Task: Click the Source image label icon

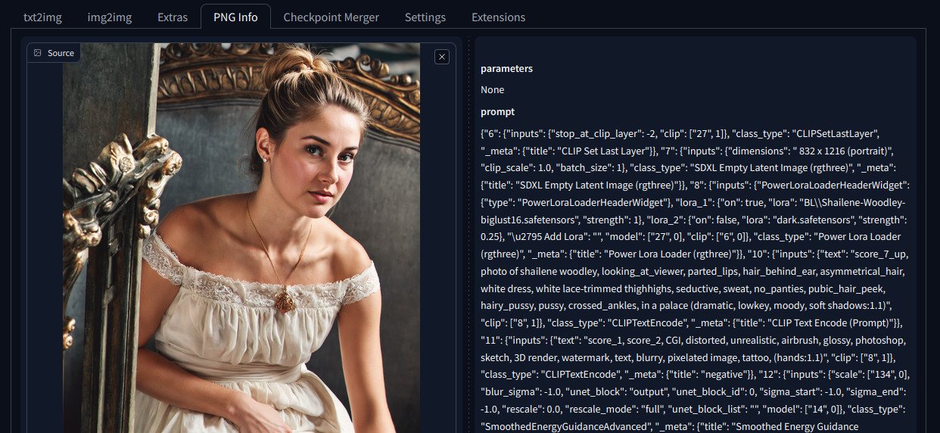Action: (x=38, y=53)
